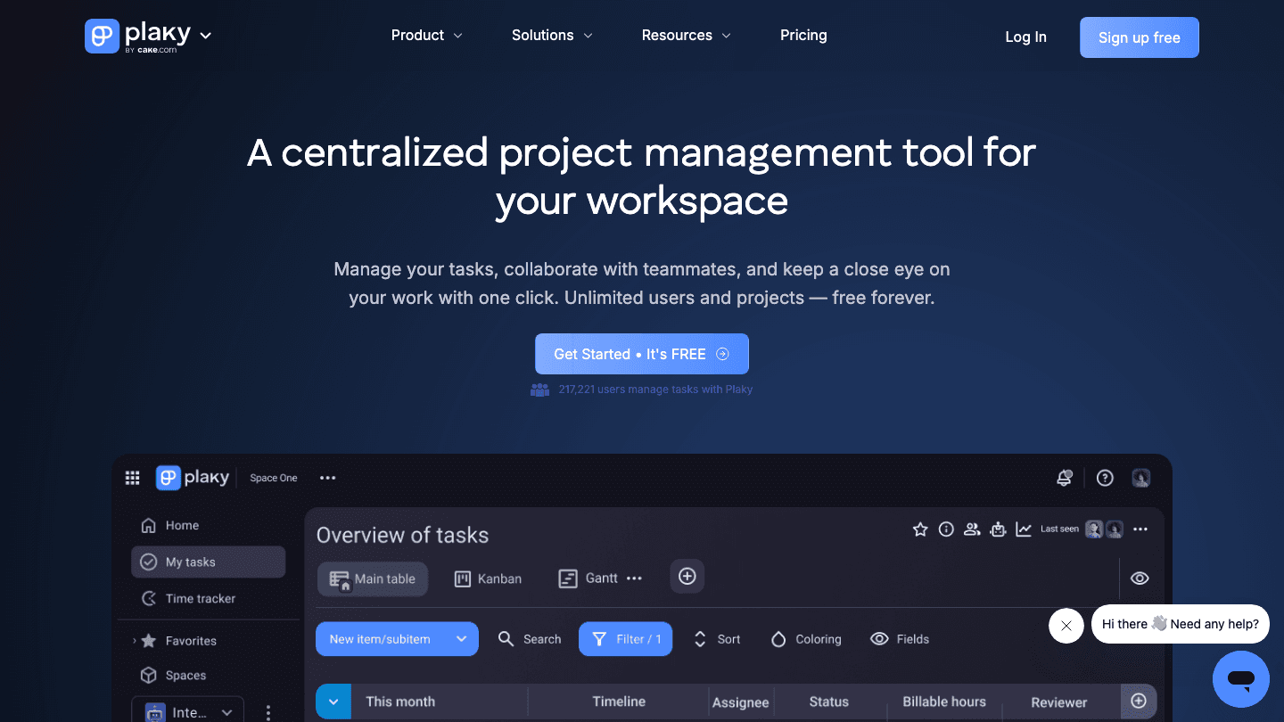Open the Coloring options

[x=806, y=639]
